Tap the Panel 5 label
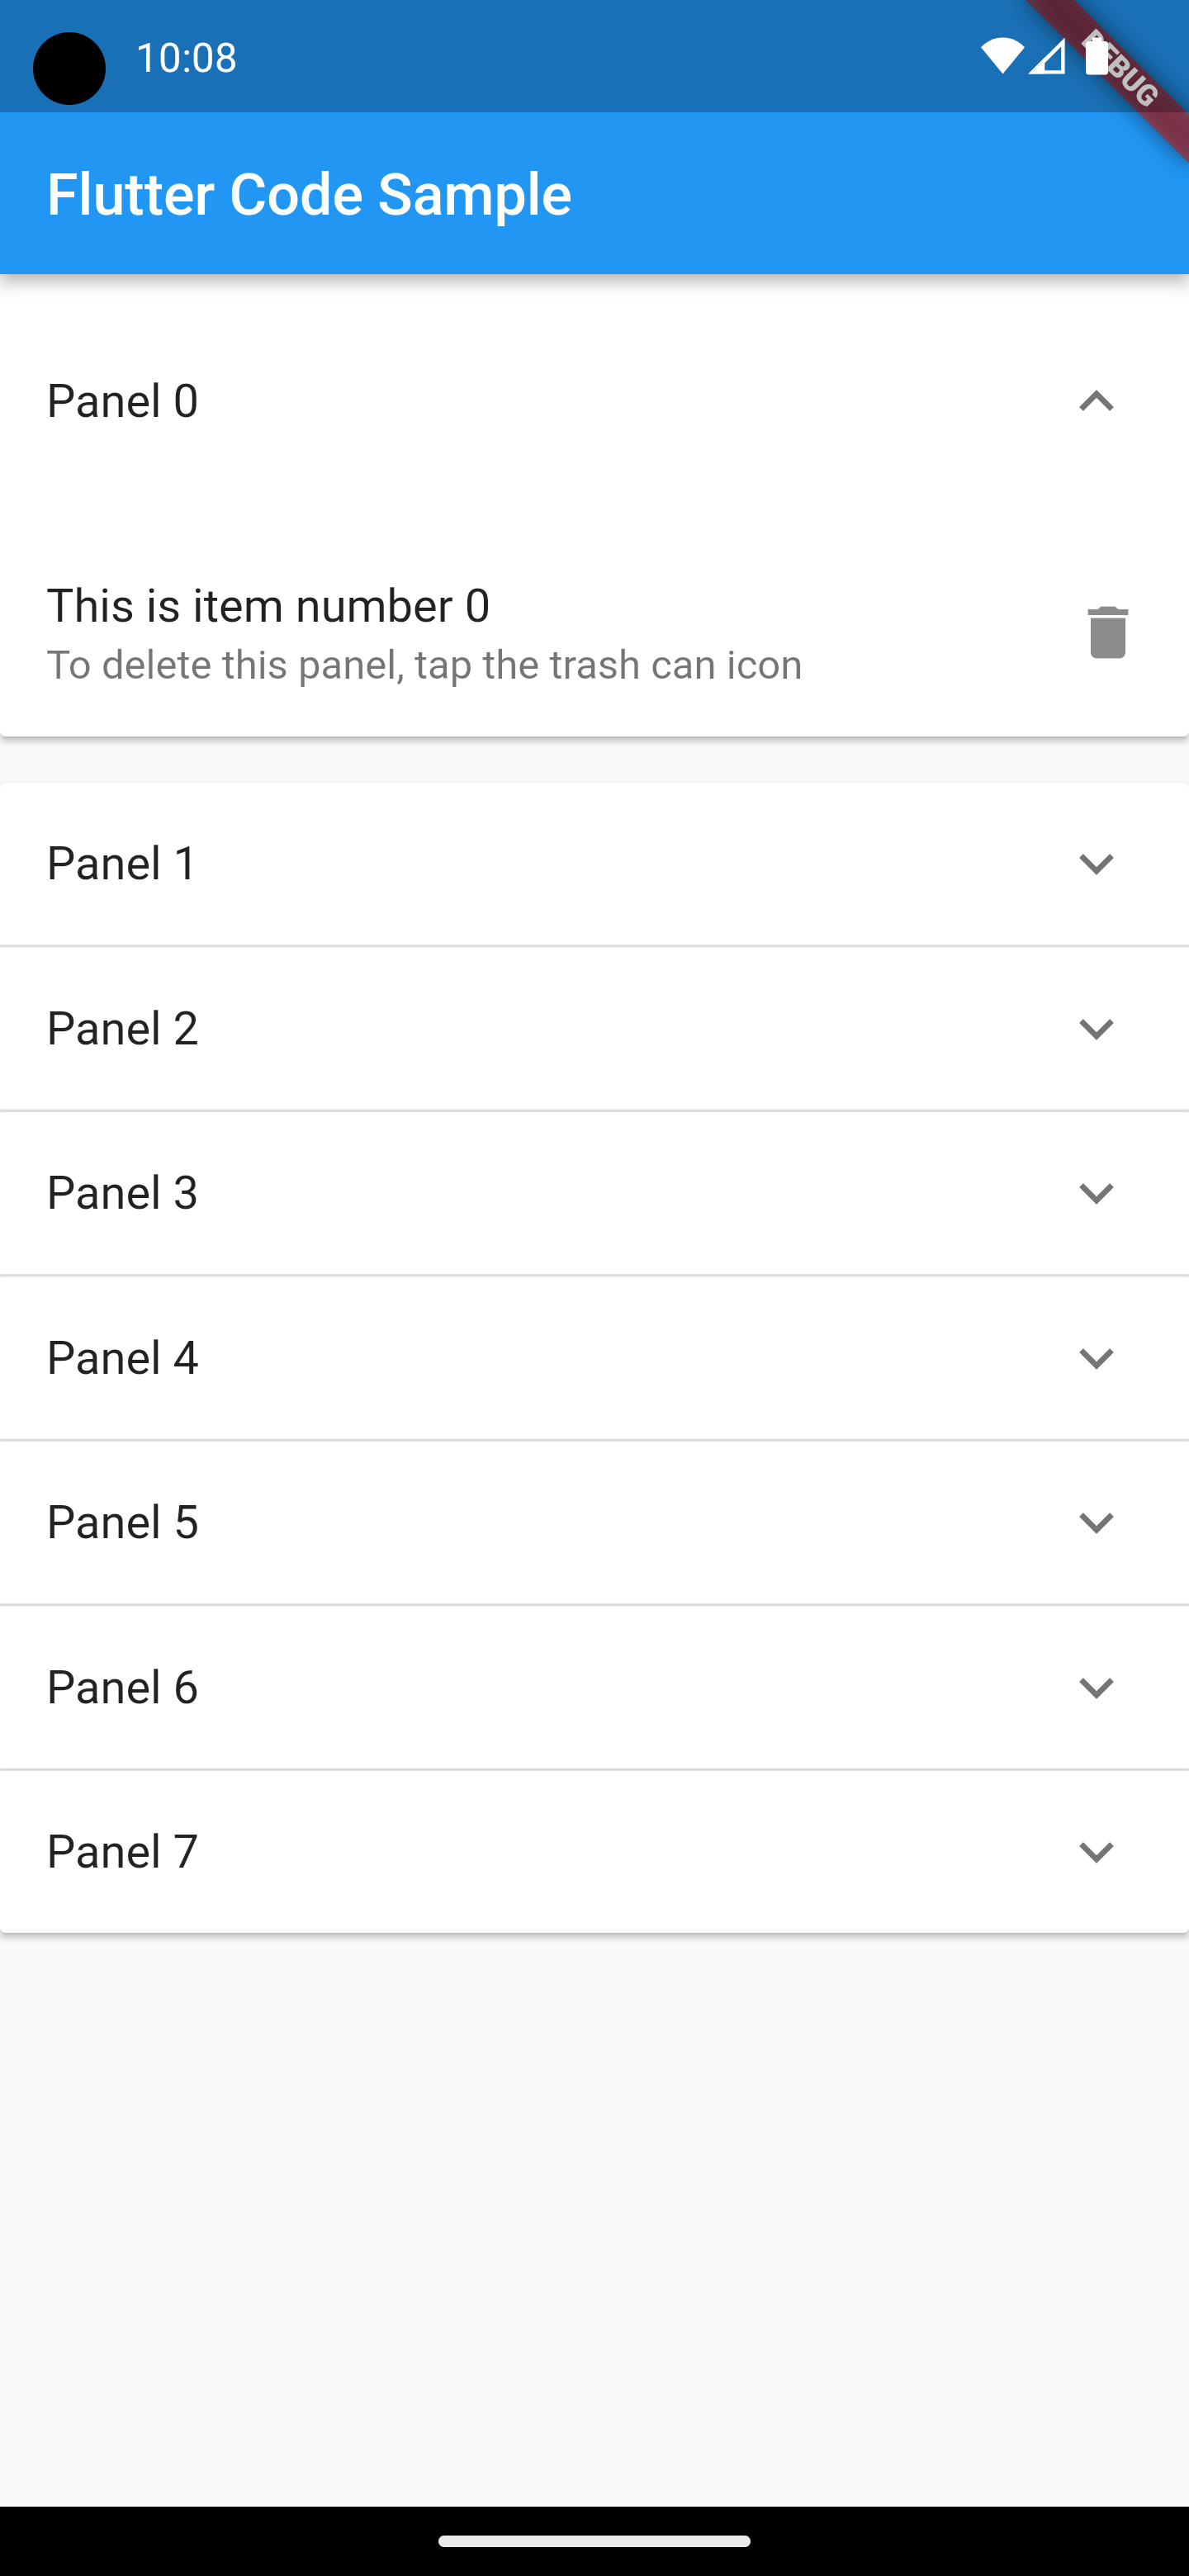The height and width of the screenshot is (2576, 1189). [x=123, y=1522]
